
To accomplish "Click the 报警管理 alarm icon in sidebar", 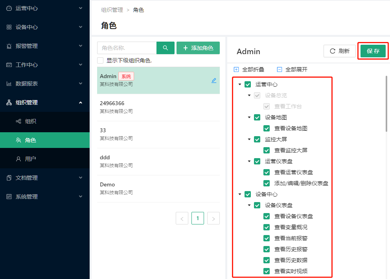I will click(9, 46).
